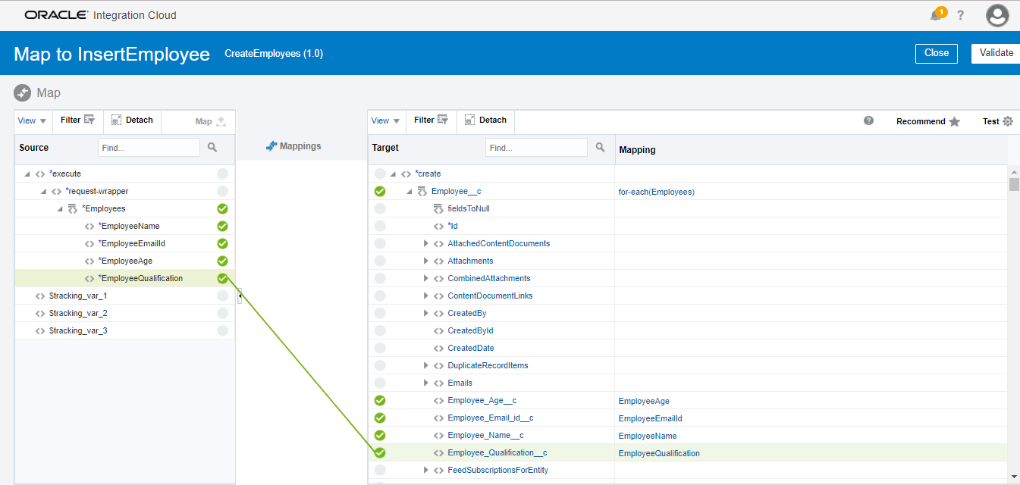
Task: Click element icon beside CreatedById
Action: tap(438, 330)
